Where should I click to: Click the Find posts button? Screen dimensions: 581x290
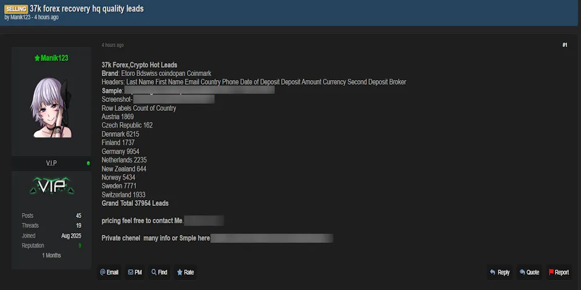[159, 272]
